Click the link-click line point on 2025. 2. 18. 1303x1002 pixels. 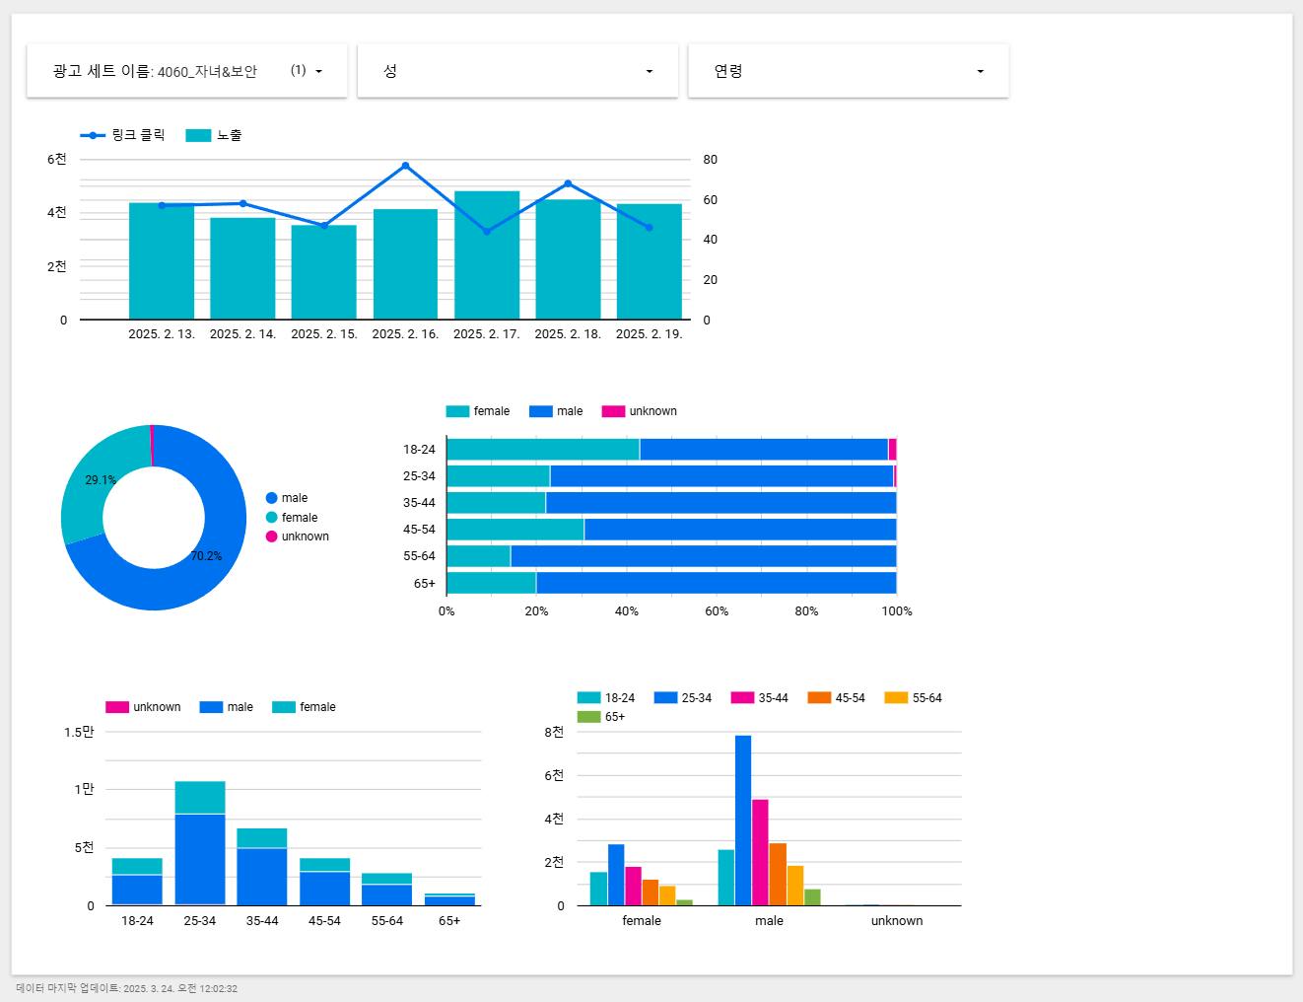click(568, 183)
